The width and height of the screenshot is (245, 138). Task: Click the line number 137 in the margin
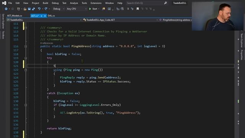[16, 128]
